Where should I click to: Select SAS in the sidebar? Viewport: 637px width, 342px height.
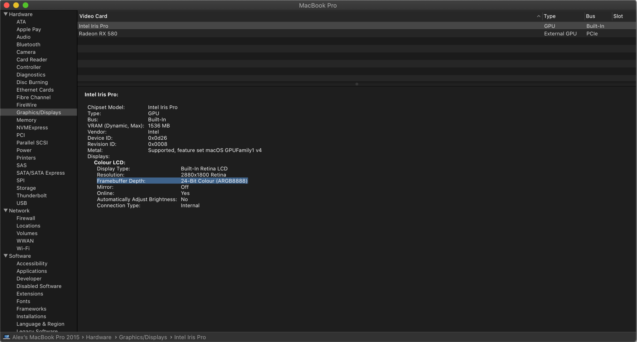[22, 165]
